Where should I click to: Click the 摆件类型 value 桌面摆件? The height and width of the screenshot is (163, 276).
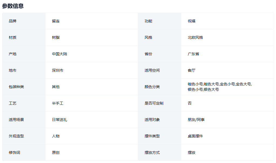click(195, 136)
